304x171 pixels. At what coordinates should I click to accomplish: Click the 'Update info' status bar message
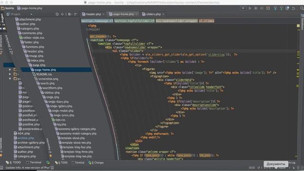[x=28, y=168]
